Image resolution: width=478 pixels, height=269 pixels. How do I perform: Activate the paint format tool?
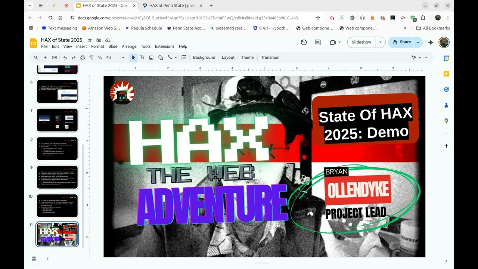pos(91,58)
